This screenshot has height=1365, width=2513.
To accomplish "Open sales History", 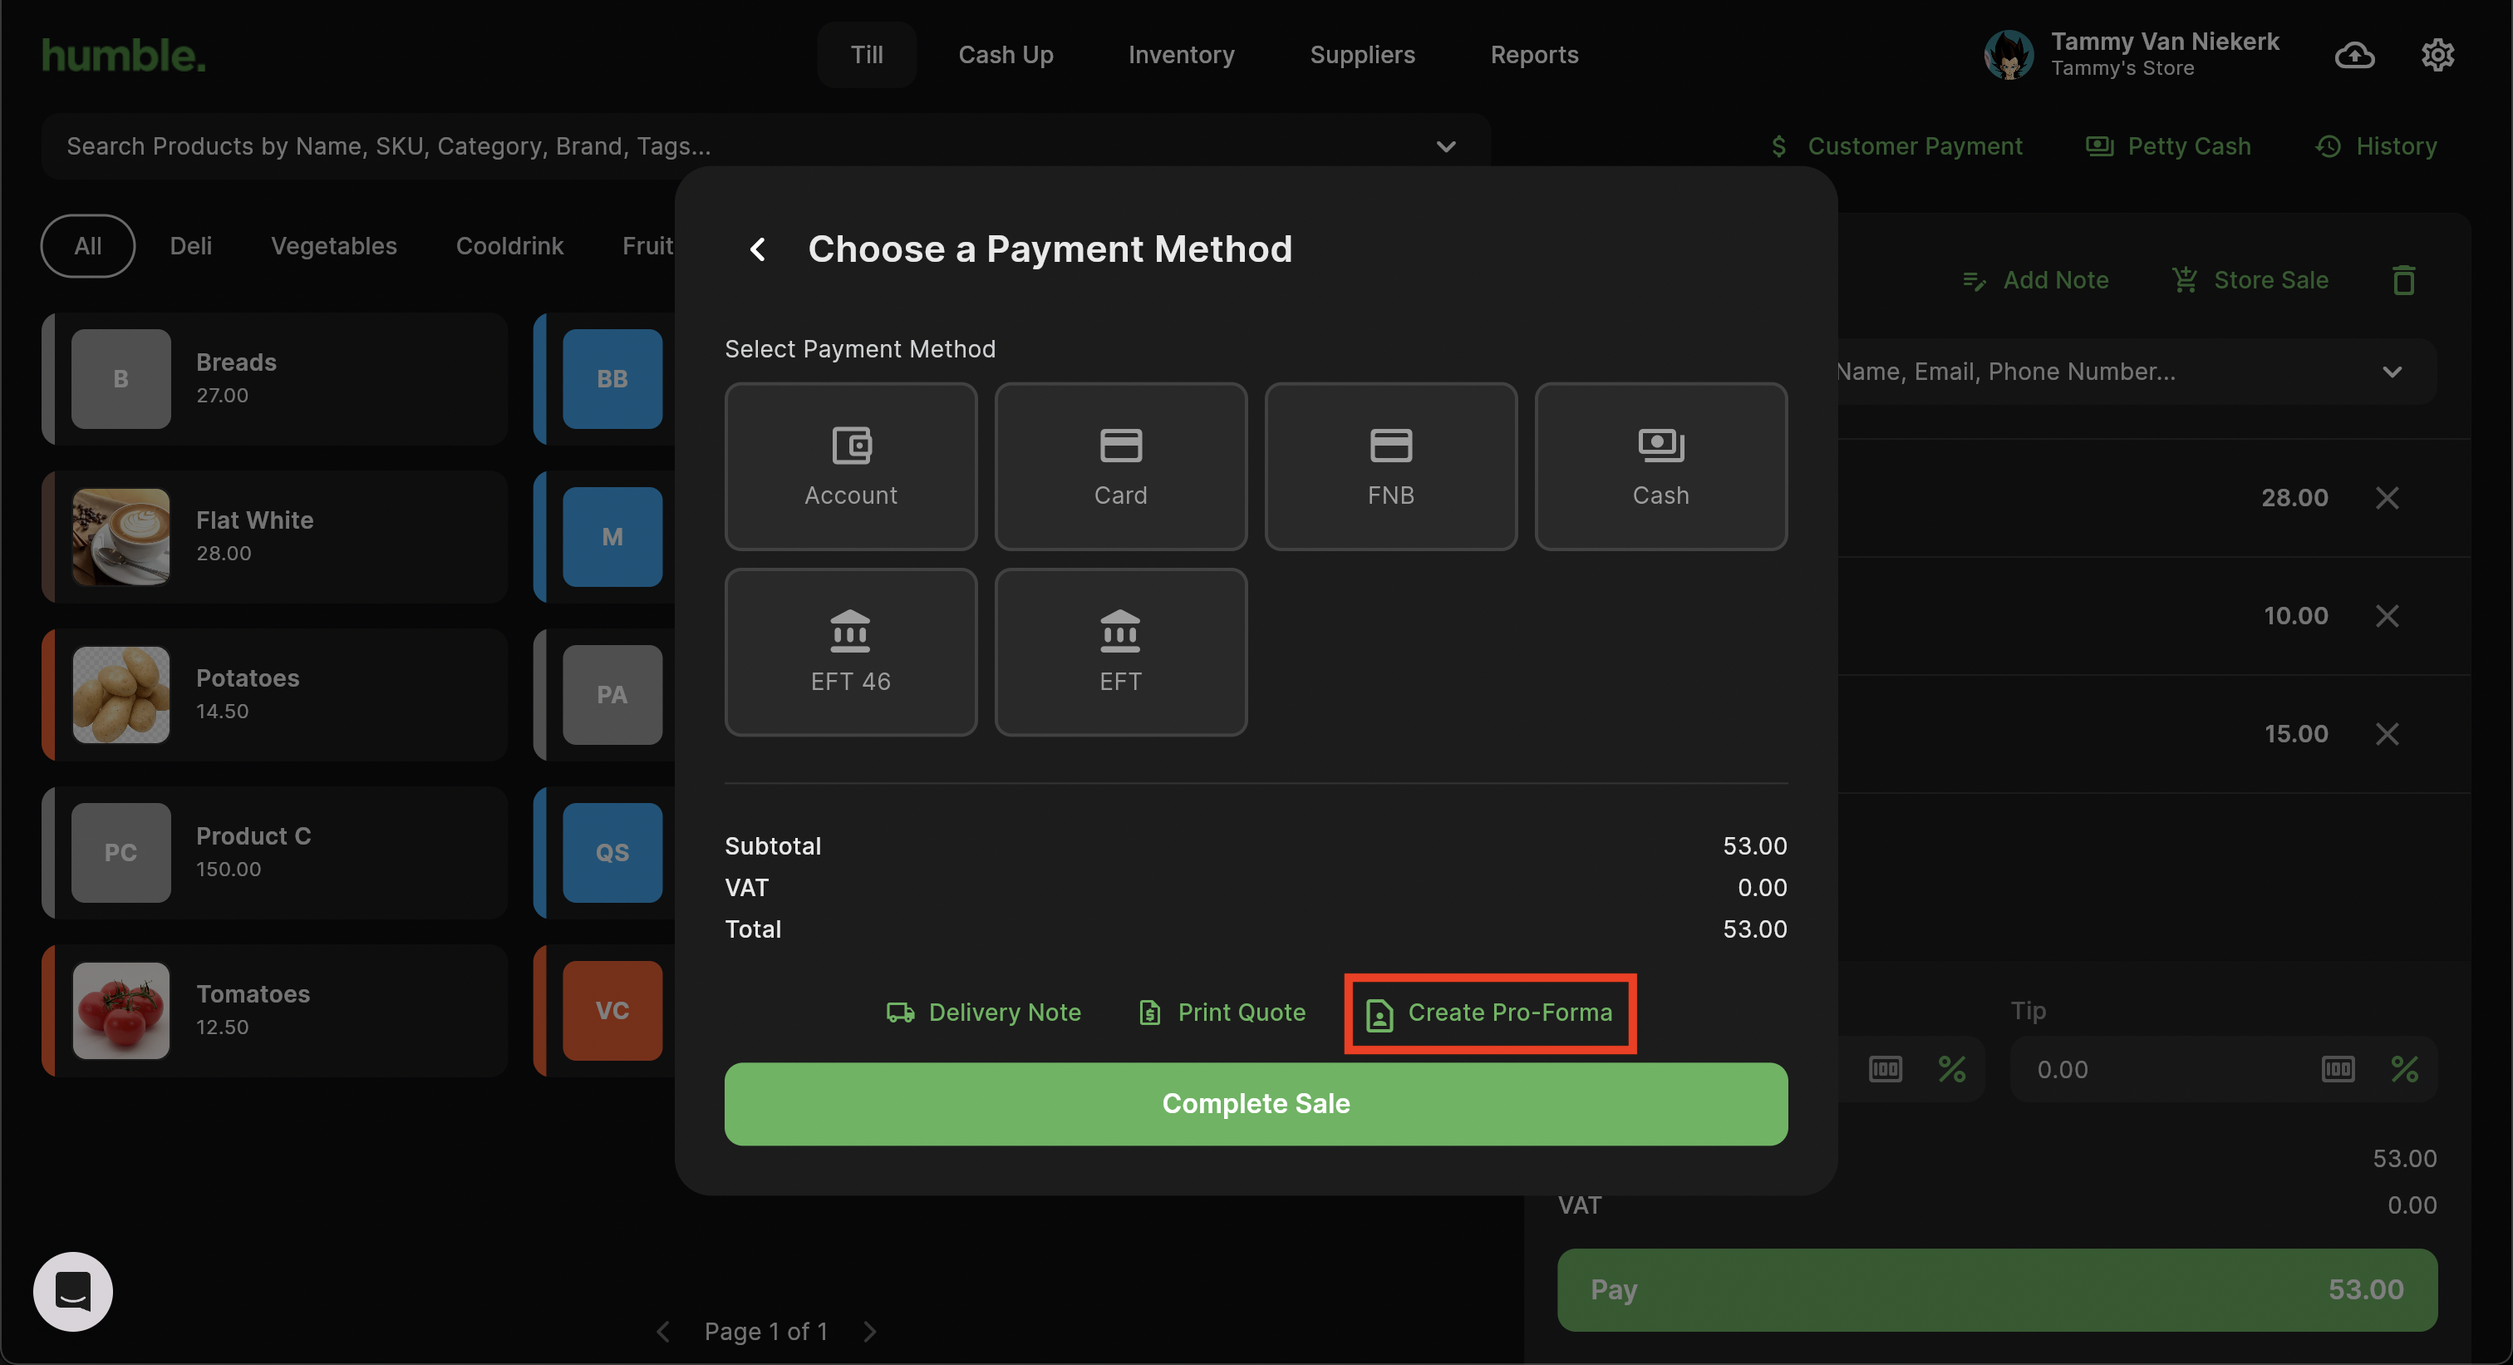I will coord(2377,146).
